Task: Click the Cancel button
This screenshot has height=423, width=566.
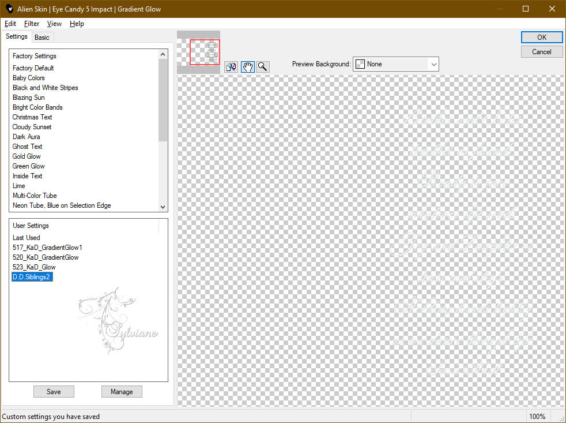Action: tap(541, 52)
